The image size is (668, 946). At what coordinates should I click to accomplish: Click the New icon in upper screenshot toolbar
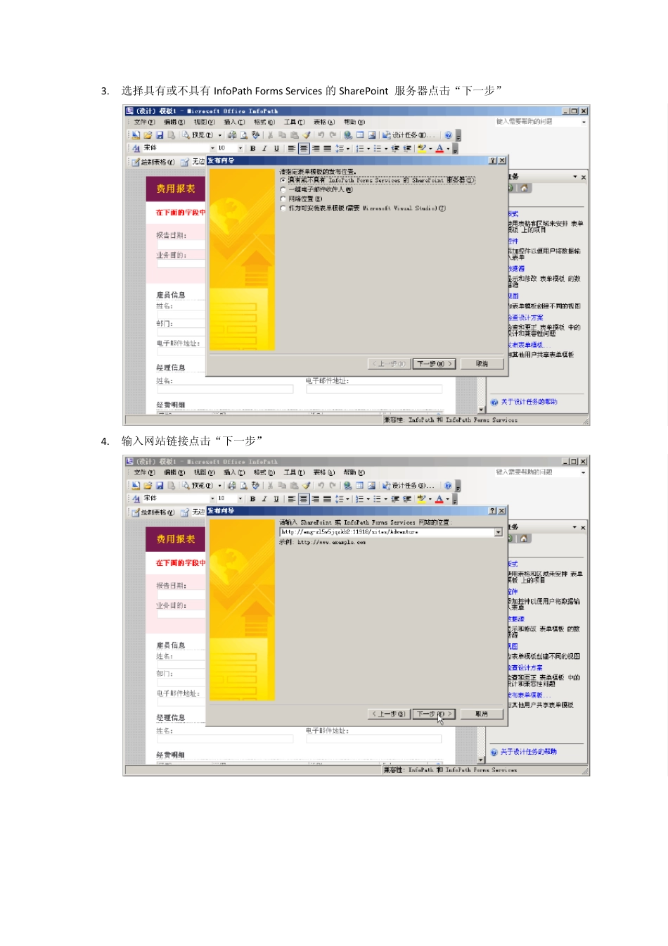pos(136,134)
